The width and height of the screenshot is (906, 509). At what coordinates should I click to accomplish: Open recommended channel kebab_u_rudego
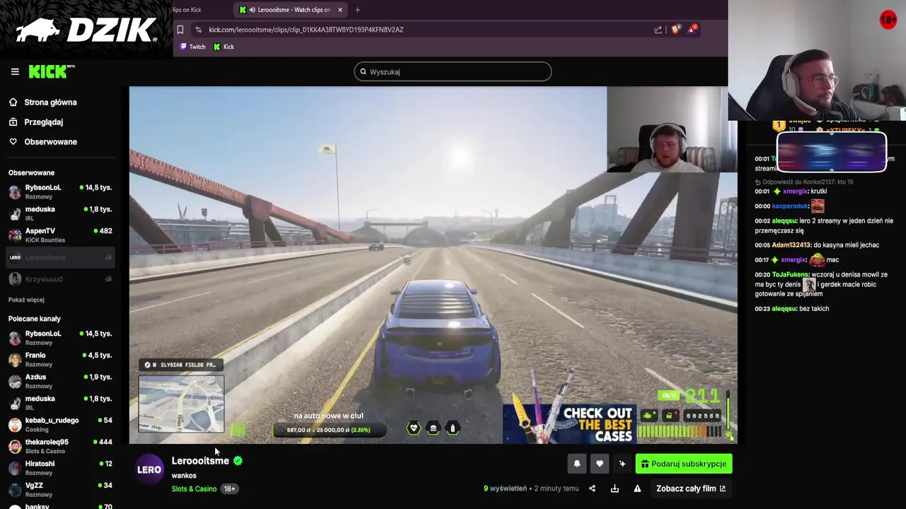click(x=60, y=424)
